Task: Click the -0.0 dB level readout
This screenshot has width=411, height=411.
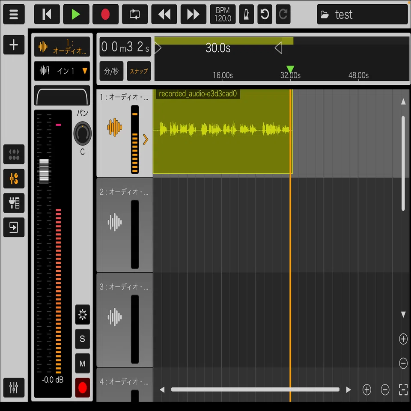Action: [x=53, y=380]
